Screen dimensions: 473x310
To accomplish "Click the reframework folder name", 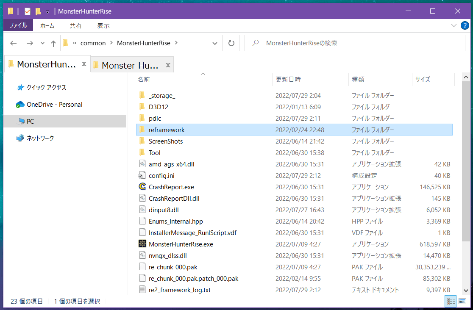I will [167, 130].
